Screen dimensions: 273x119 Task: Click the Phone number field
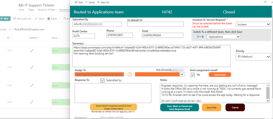pyautogui.click(x=120, y=35)
